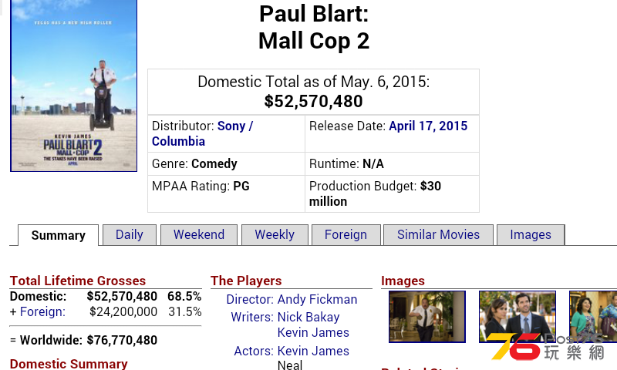Open the Paul Blart movie poster image
Screen dimensions: 617x370
tap(73, 86)
